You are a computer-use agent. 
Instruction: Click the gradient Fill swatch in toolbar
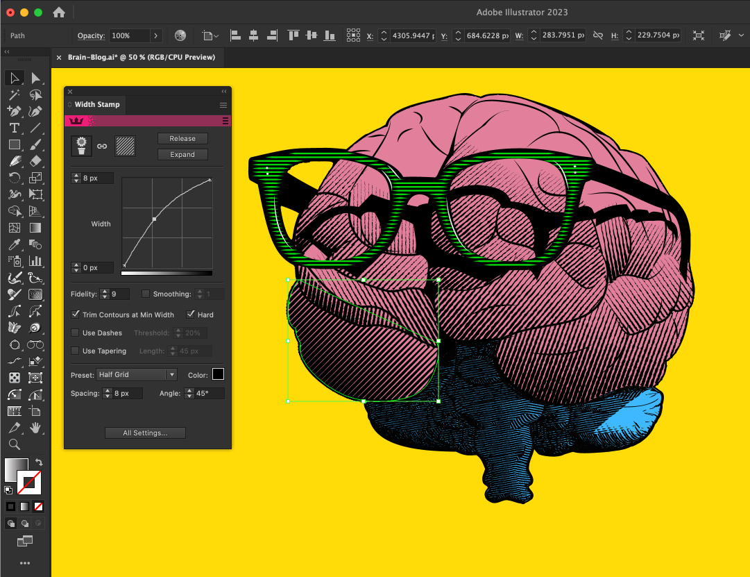click(x=16, y=469)
